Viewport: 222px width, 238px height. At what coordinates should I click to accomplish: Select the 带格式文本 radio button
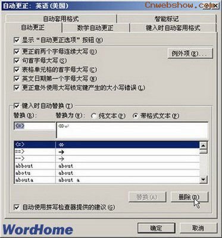click(x=136, y=116)
